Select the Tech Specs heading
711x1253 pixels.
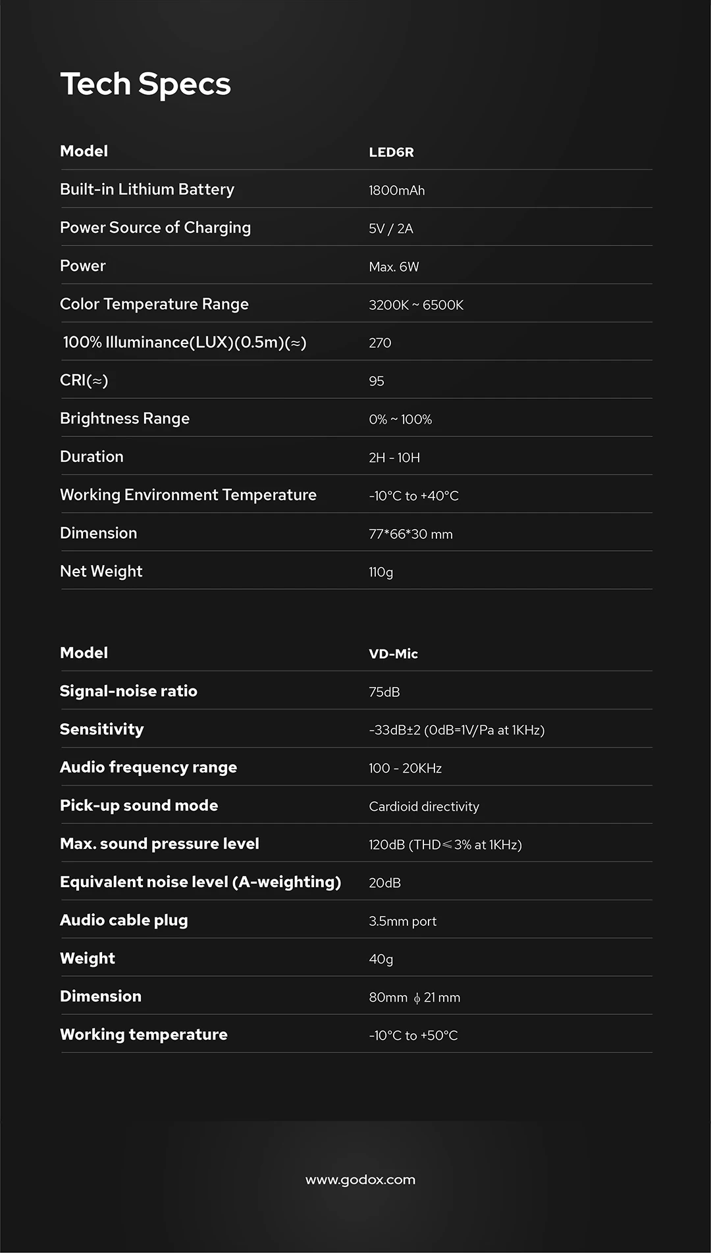coord(145,85)
